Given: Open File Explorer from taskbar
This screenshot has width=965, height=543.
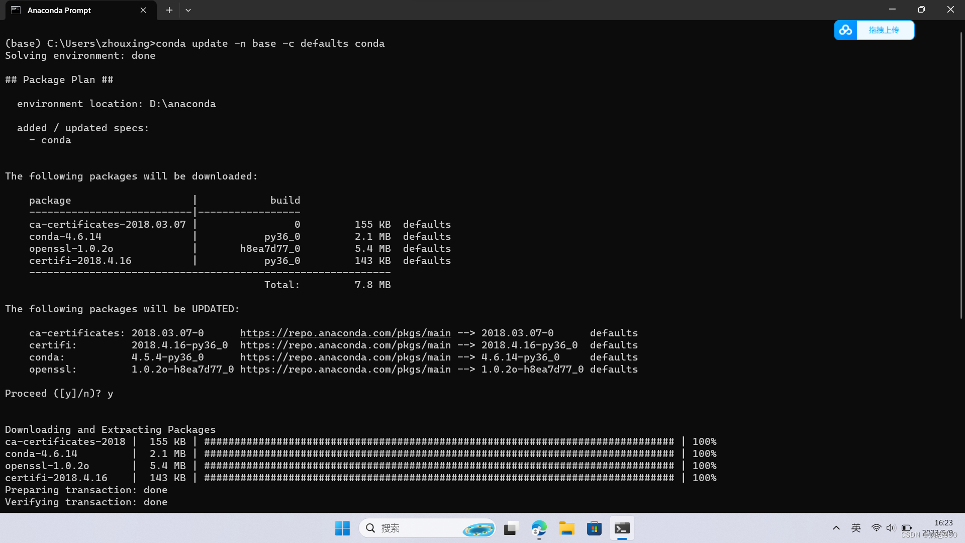Looking at the screenshot, I should pyautogui.click(x=566, y=528).
